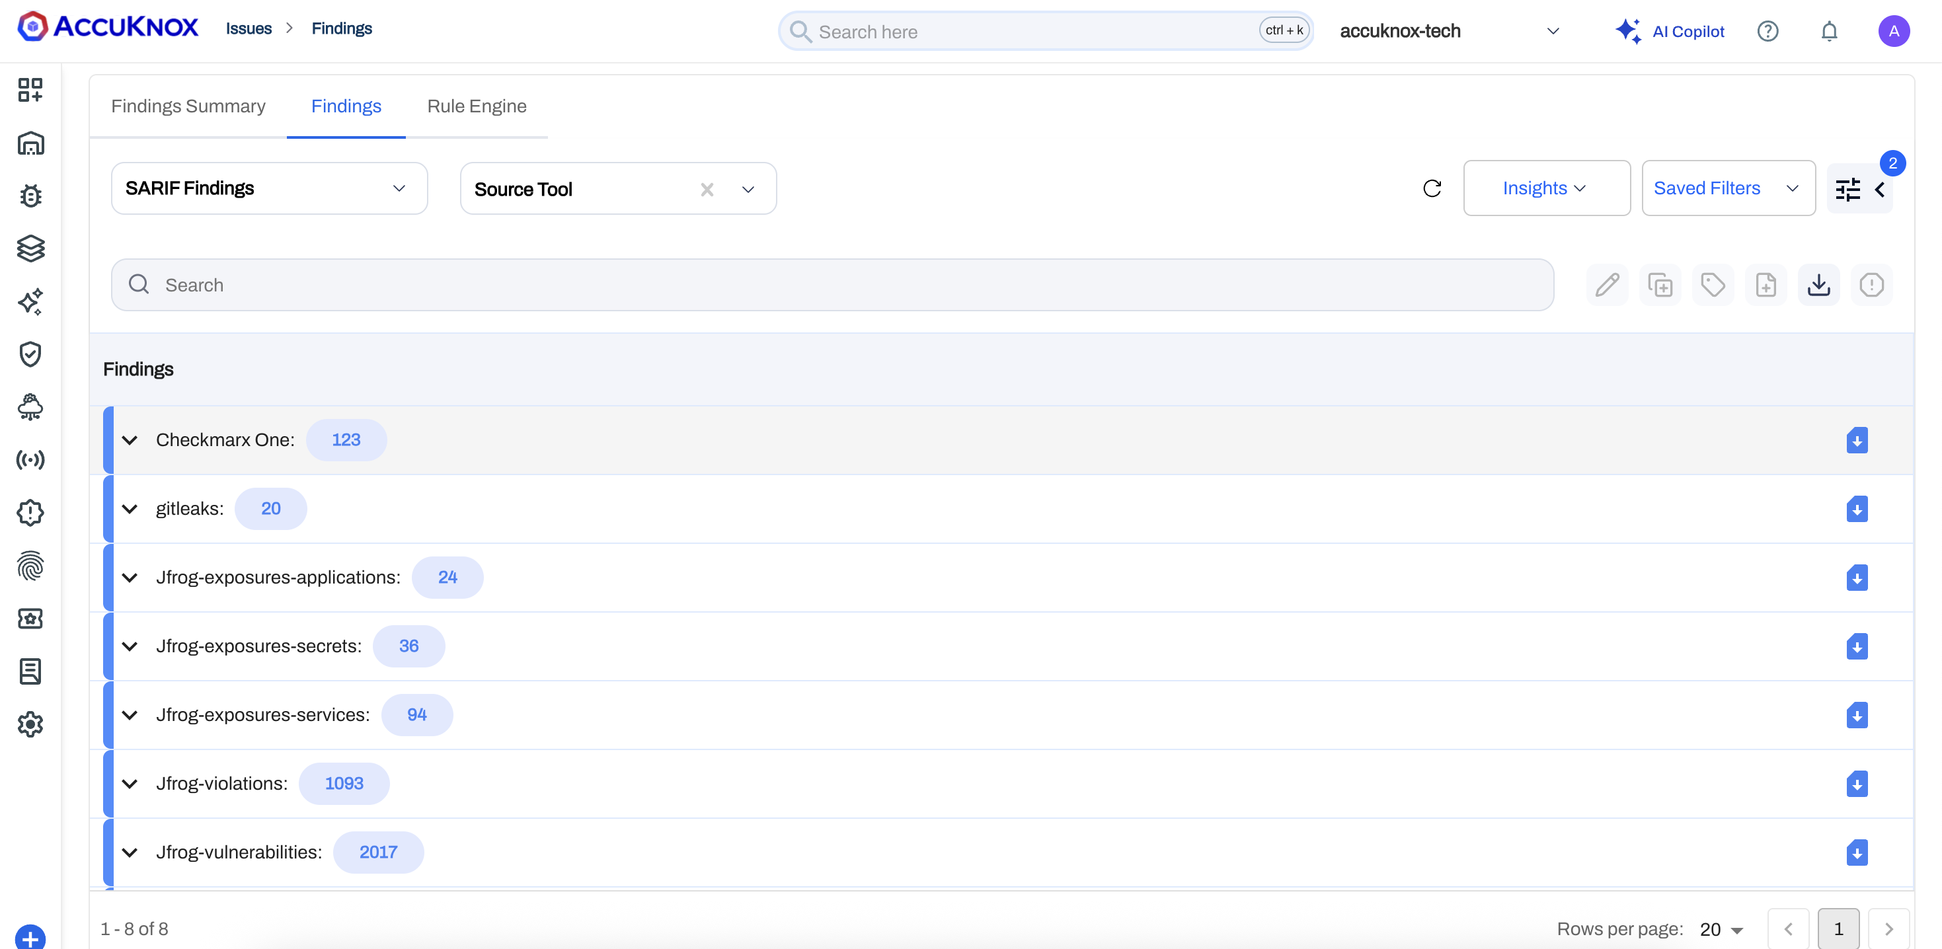1942x949 pixels.
Task: Go to Issues breadcrumb
Action: point(249,28)
